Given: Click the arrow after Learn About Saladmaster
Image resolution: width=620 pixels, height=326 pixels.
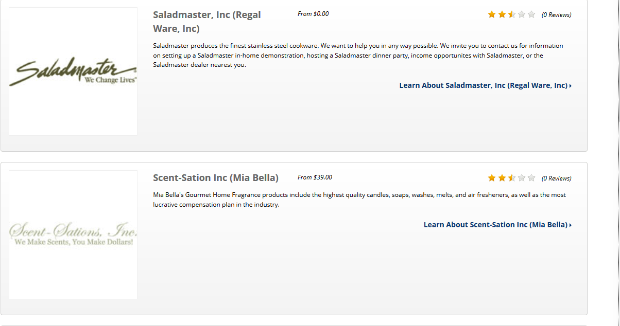Looking at the screenshot, I should (x=571, y=86).
